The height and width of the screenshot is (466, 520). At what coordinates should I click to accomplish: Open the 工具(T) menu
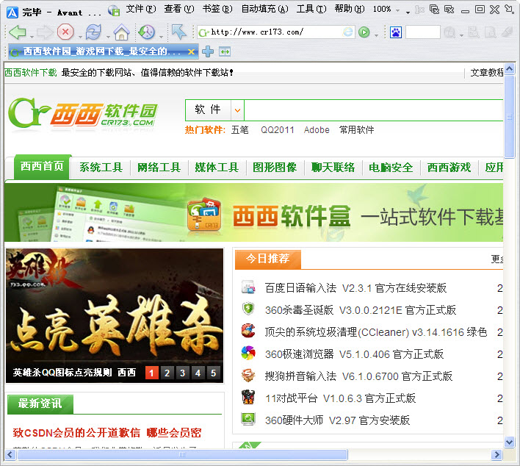tap(311, 9)
